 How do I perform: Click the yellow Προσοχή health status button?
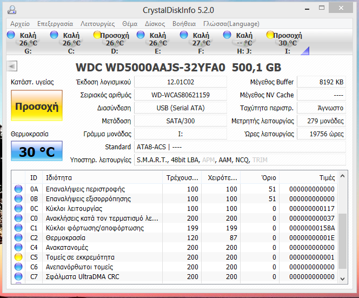tap(37, 105)
